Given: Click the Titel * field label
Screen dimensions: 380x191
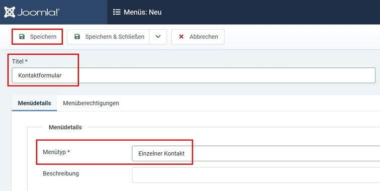Looking at the screenshot, I should pos(20,61).
